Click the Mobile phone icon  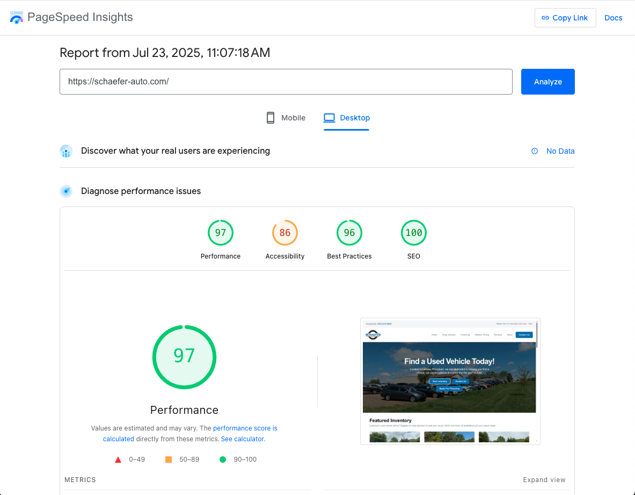tap(271, 118)
